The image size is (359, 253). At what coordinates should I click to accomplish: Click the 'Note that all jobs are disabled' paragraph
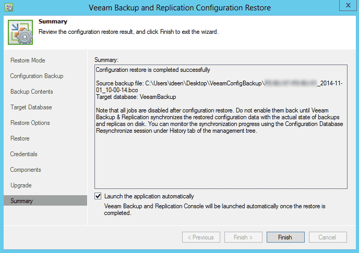(x=219, y=121)
